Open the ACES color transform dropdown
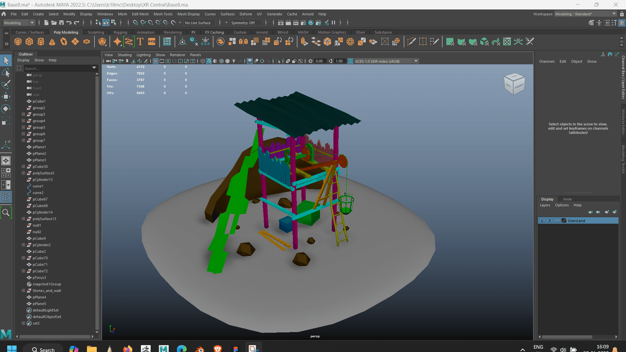 [x=416, y=61]
